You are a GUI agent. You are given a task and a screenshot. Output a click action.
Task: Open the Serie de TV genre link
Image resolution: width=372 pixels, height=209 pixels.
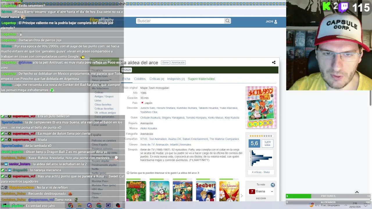[x=147, y=145]
